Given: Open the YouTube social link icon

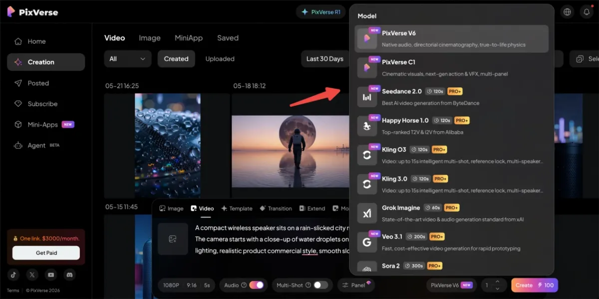Looking at the screenshot, I should (50, 275).
